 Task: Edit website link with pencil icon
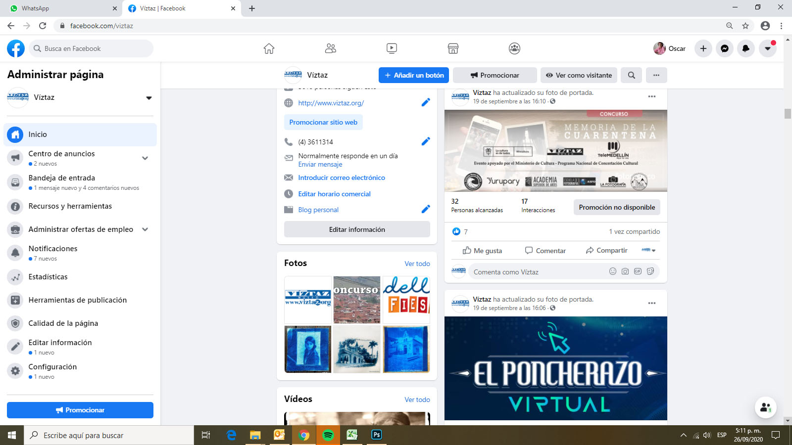pyautogui.click(x=426, y=102)
